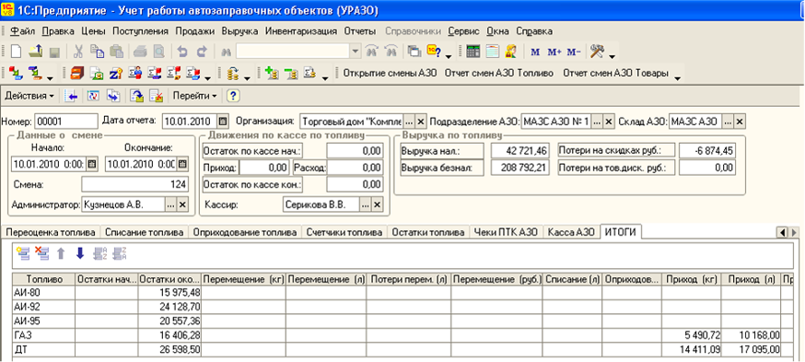The height and width of the screenshot is (362, 805).
Task: Switch to the Переоценка топлива tab
Action: pyautogui.click(x=51, y=232)
